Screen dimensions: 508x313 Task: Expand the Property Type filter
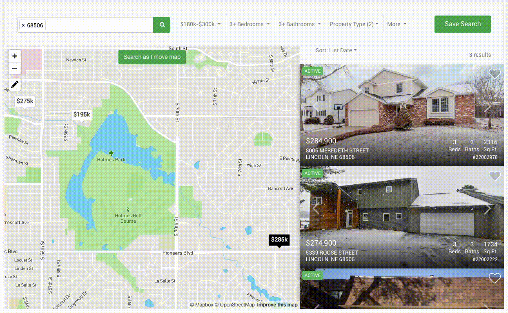click(x=354, y=24)
